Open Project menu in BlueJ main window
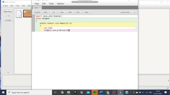The image size is (170, 95). click(6, 6)
